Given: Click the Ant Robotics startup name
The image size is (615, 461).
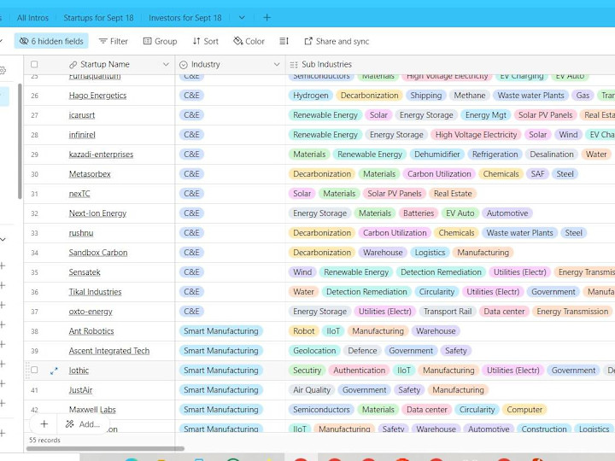Looking at the screenshot, I should (91, 331).
